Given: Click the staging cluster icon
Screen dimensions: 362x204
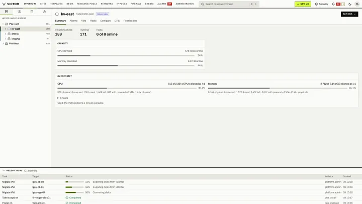Looking at the screenshot, I should pyautogui.click(x=9, y=39).
